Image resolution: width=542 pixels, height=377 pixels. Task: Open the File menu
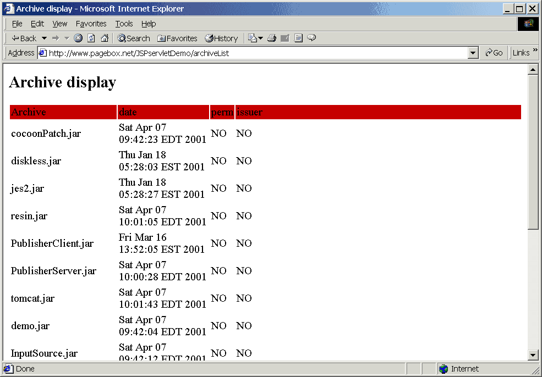click(x=17, y=24)
